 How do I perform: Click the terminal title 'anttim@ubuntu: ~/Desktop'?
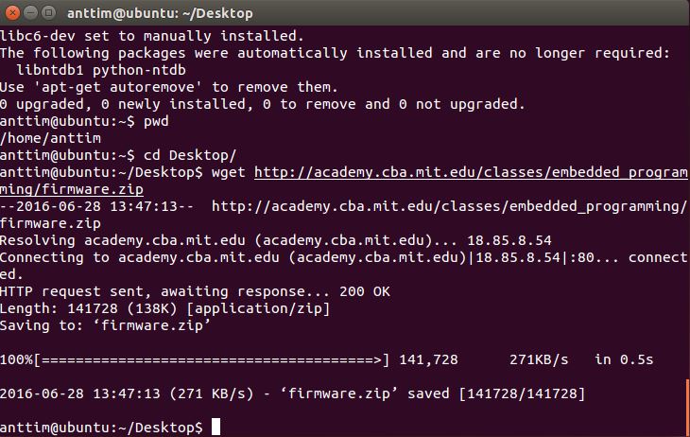(x=160, y=13)
